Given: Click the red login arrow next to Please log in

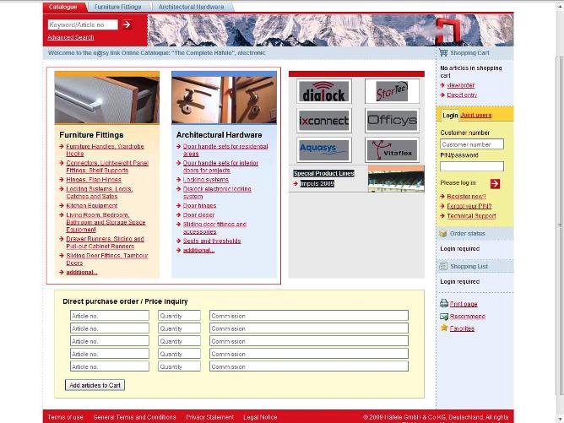Looking at the screenshot, I should click(x=495, y=183).
